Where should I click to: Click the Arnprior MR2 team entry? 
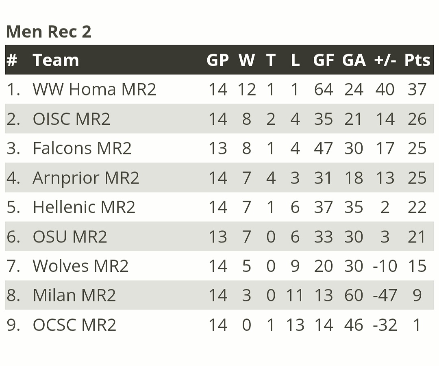[x=86, y=178]
